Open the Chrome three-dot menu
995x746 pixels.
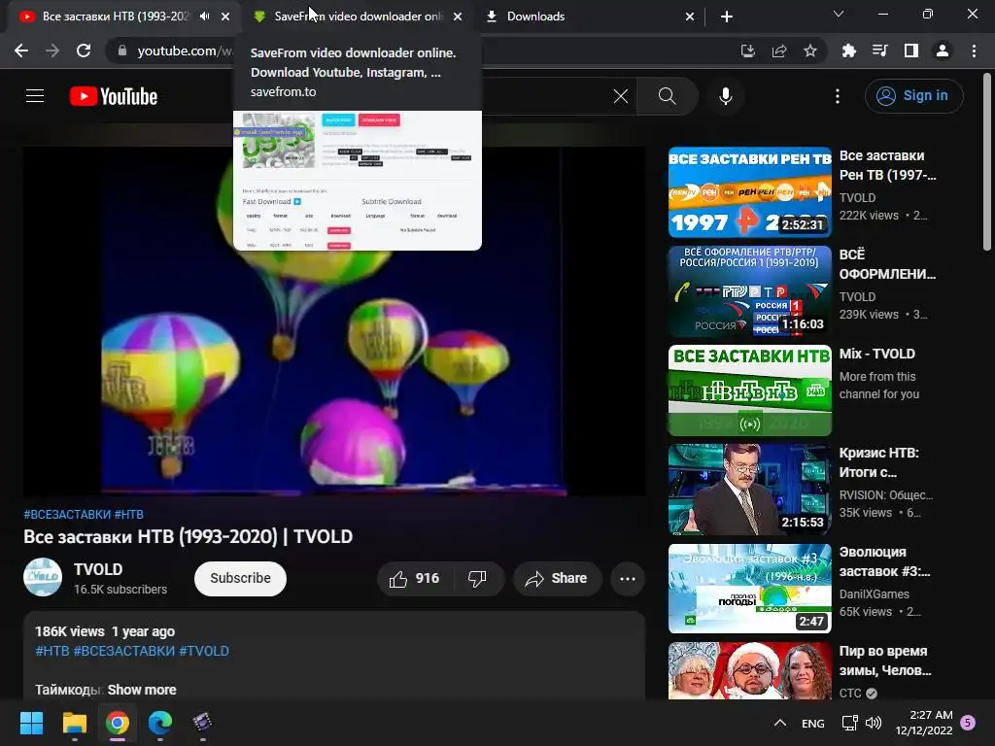(974, 51)
